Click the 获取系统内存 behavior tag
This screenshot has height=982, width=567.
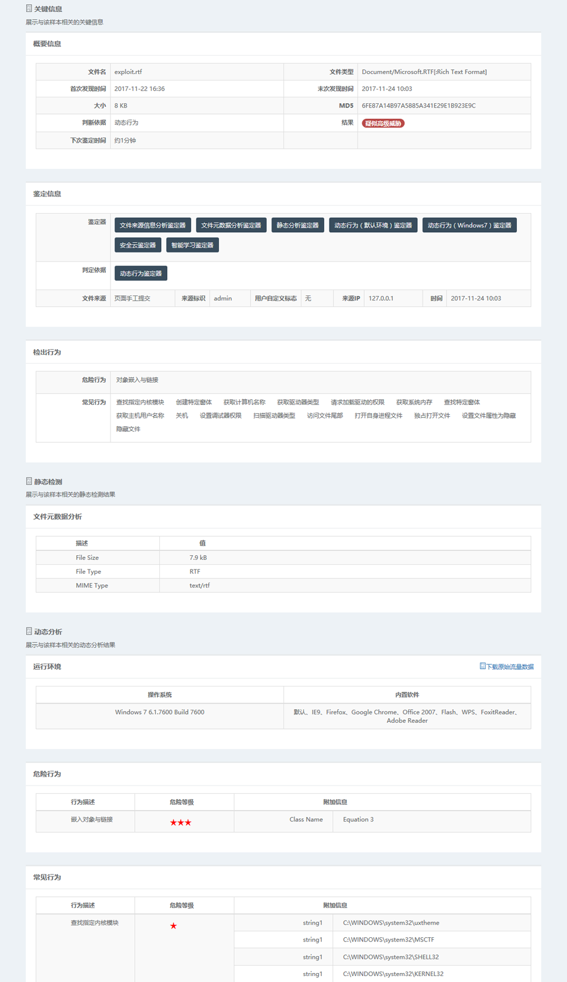click(414, 402)
